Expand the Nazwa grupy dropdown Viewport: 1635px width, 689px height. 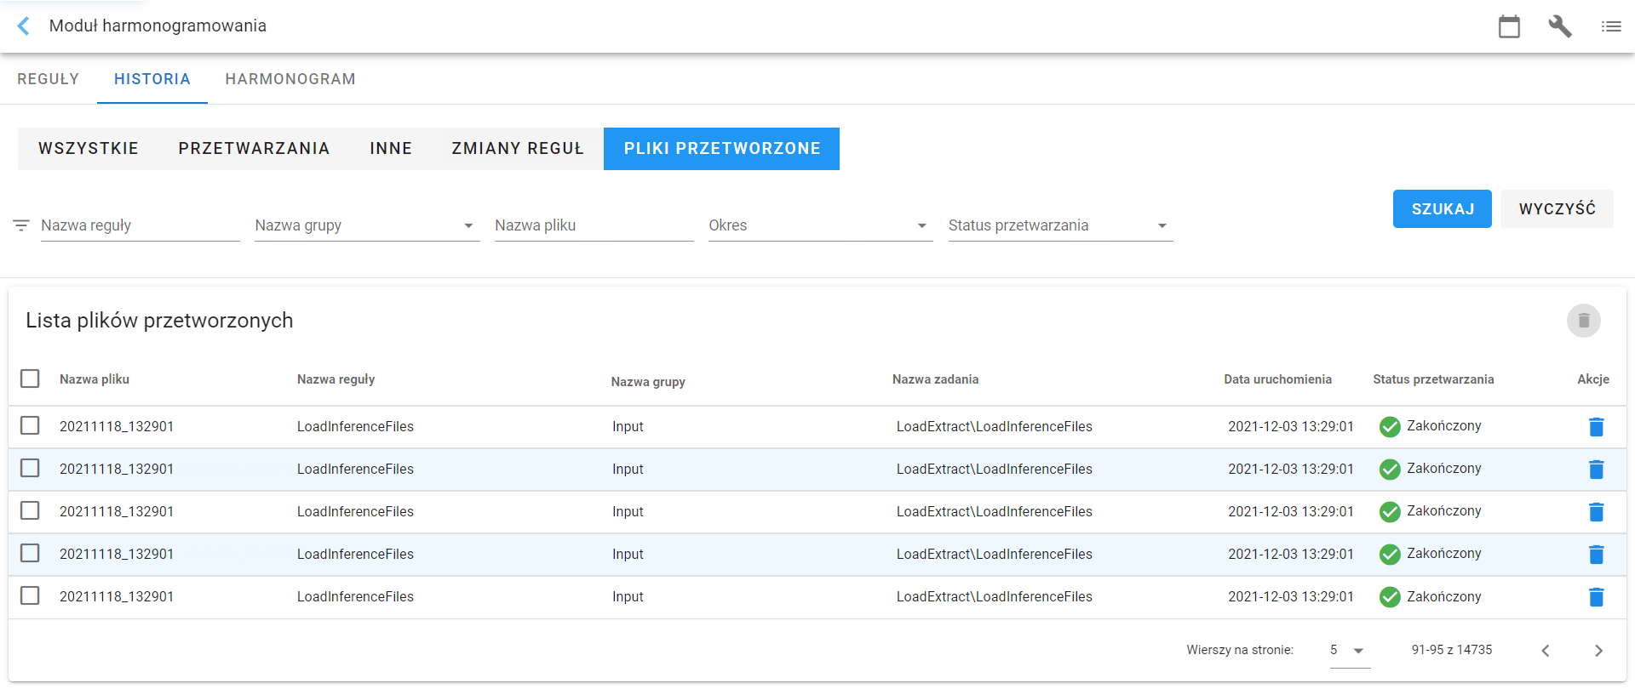(x=367, y=225)
